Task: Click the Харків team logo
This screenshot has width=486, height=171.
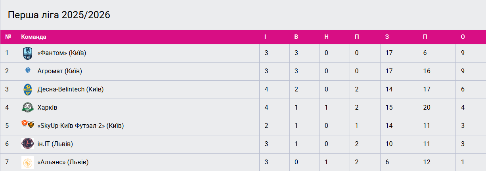Action: (x=27, y=108)
